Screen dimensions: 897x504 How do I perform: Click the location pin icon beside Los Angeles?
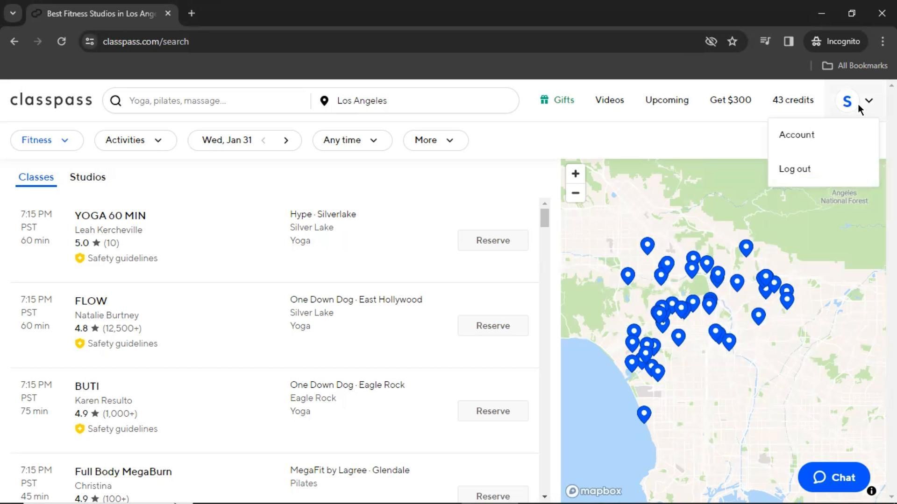pos(324,101)
